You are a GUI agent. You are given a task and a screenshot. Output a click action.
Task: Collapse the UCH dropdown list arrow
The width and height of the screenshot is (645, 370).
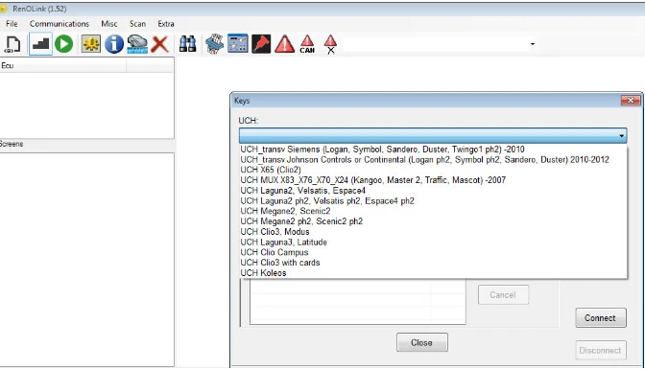tap(621, 135)
